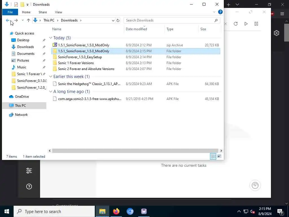This screenshot has height=217, width=289.
Task: Switch to large thumbnails view using the status bar icon
Action: (x=219, y=156)
